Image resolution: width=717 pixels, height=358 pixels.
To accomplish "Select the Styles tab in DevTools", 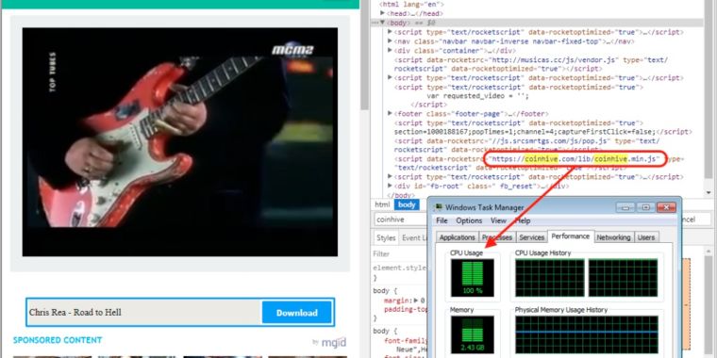I will coord(386,238).
